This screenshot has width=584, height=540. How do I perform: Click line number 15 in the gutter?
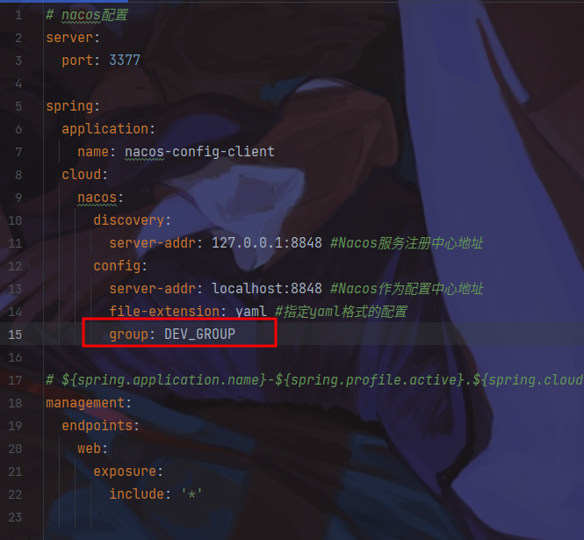coord(15,335)
